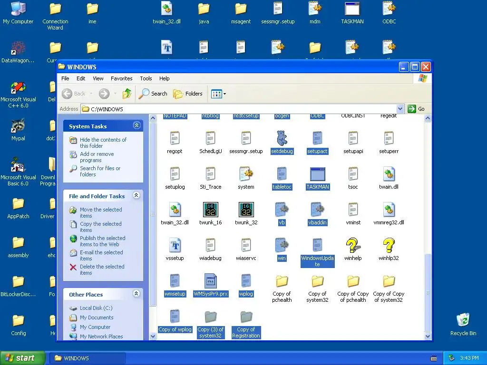Open the File menu
Screen dimensions: 487x365
tap(65, 78)
